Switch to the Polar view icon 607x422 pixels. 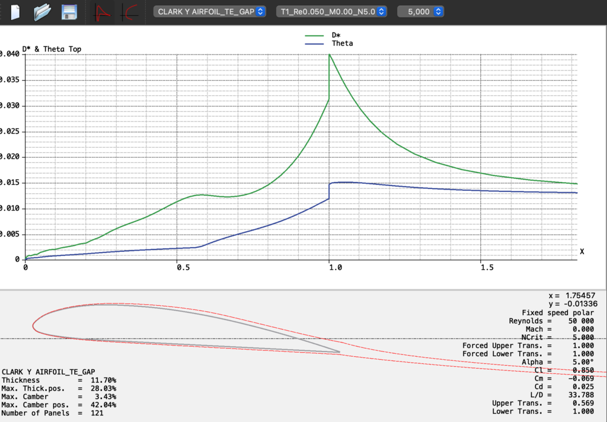coord(129,12)
